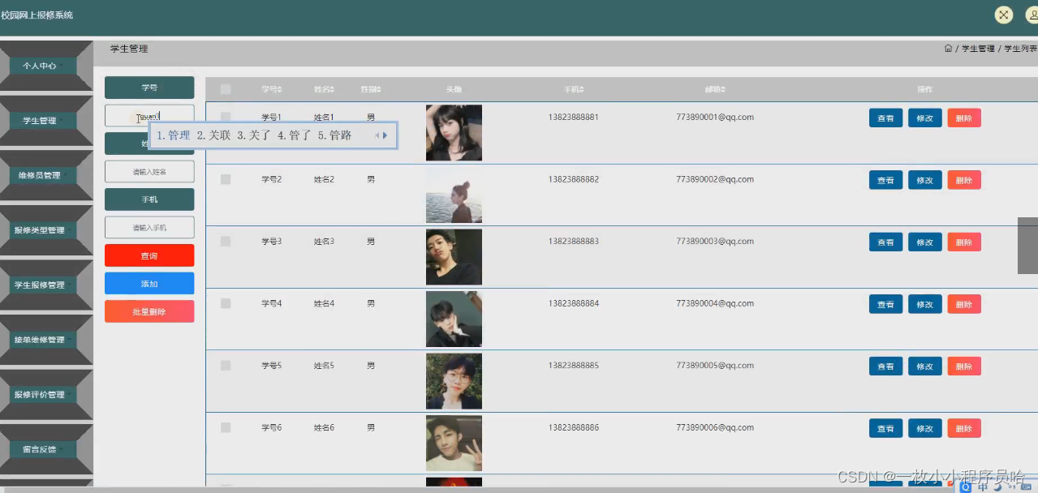Choose IME candidate 4. 管了
Image resolution: width=1038 pixels, height=493 pixels.
pyautogui.click(x=295, y=135)
